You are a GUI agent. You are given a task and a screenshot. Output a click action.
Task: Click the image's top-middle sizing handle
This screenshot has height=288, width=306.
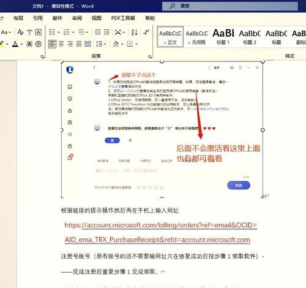click(162, 61)
